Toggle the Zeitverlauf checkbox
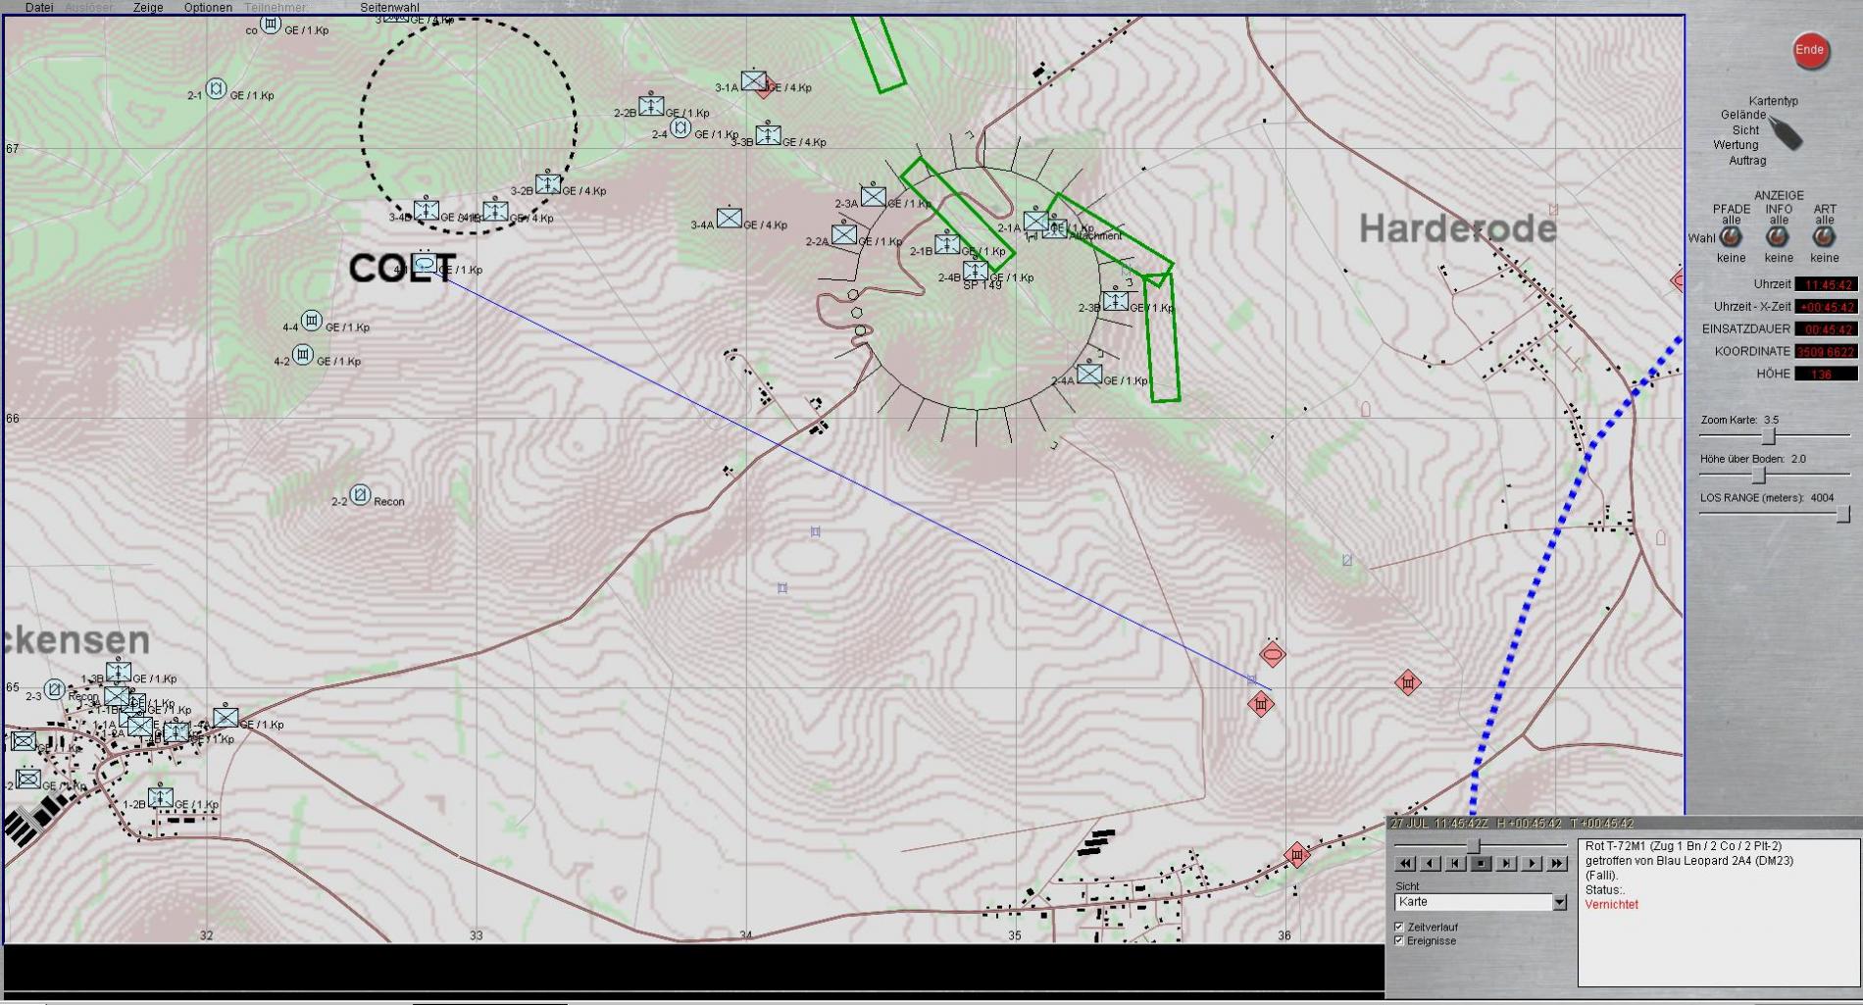 click(x=1399, y=927)
